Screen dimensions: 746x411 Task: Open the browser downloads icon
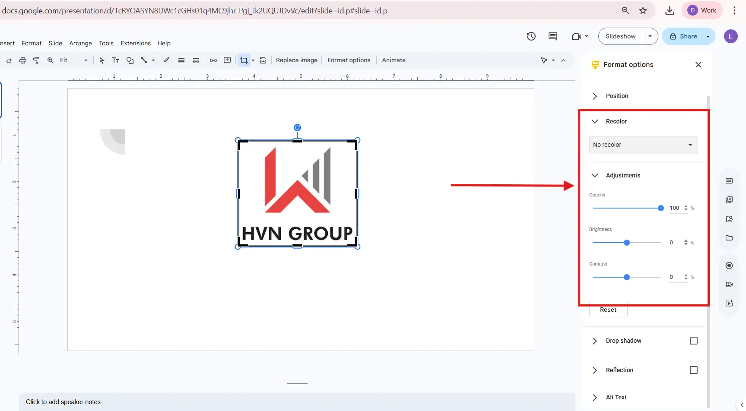coord(670,10)
